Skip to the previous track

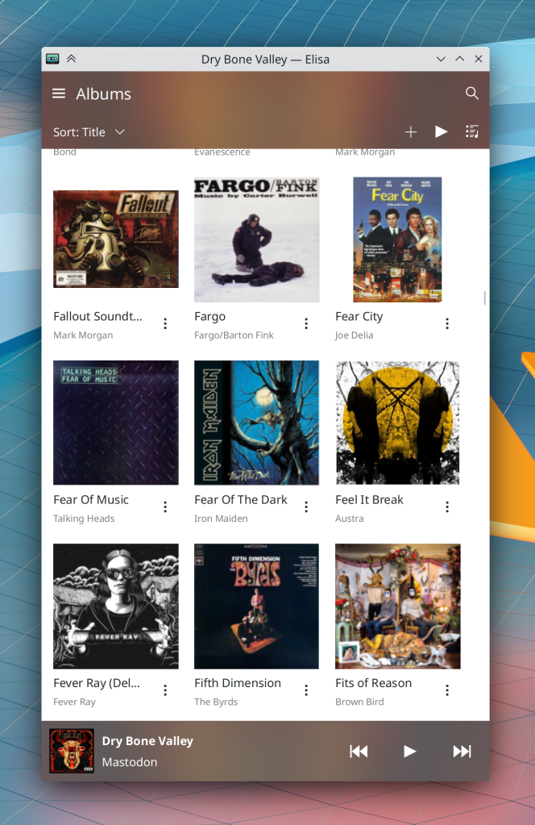coord(359,752)
